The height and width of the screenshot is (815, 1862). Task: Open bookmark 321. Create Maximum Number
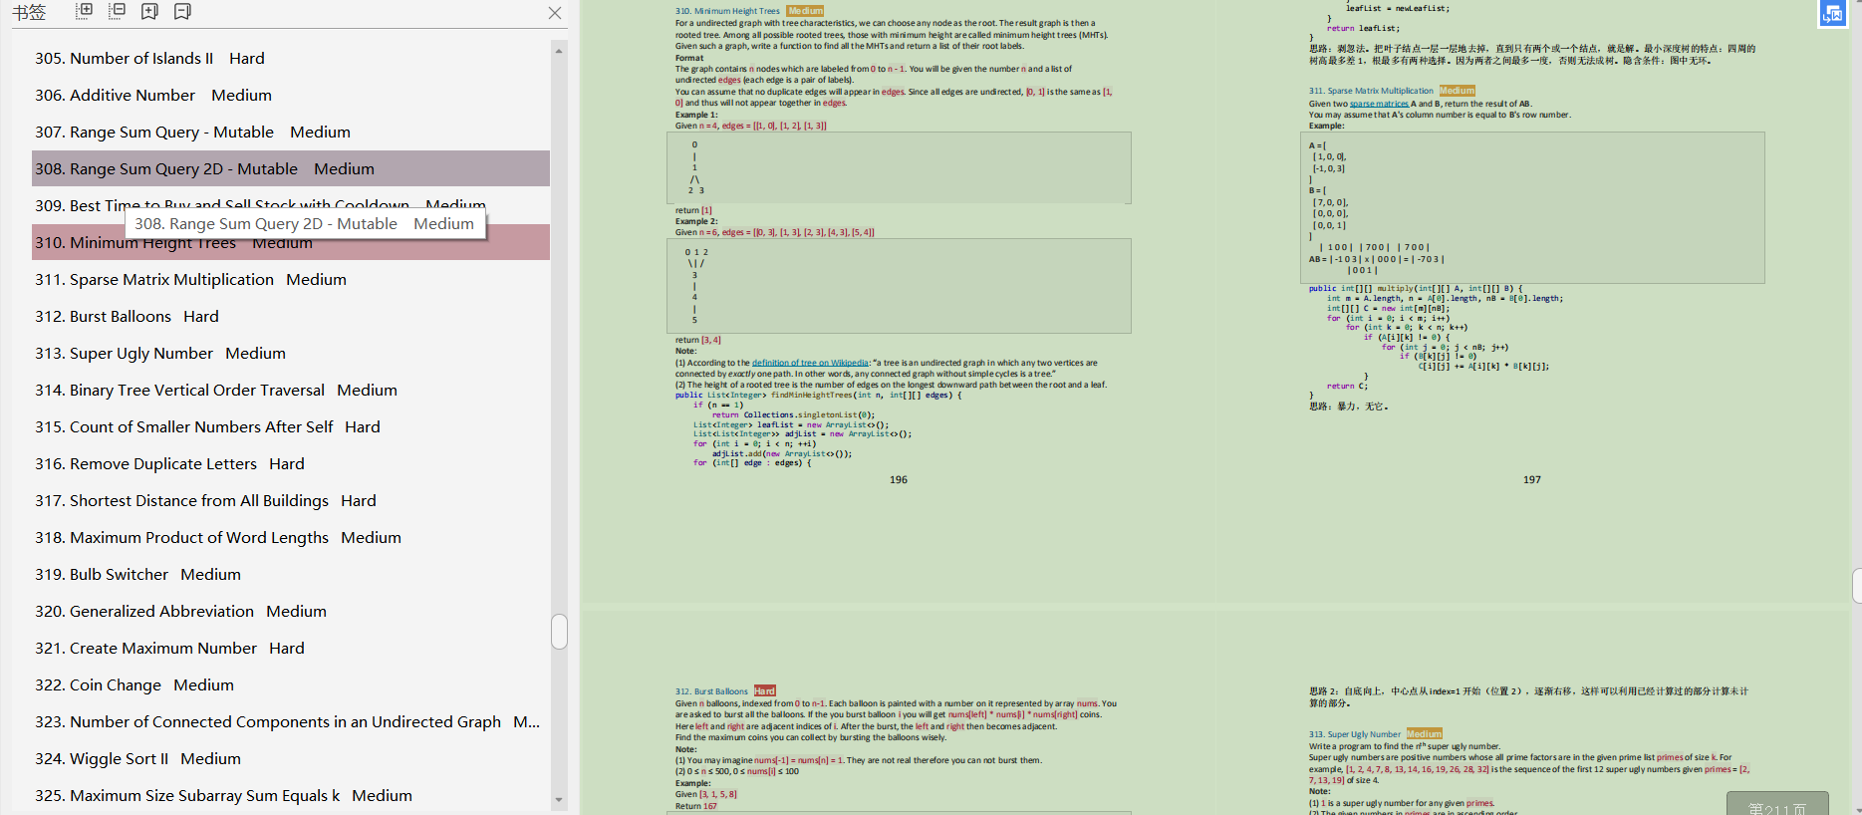click(x=291, y=648)
